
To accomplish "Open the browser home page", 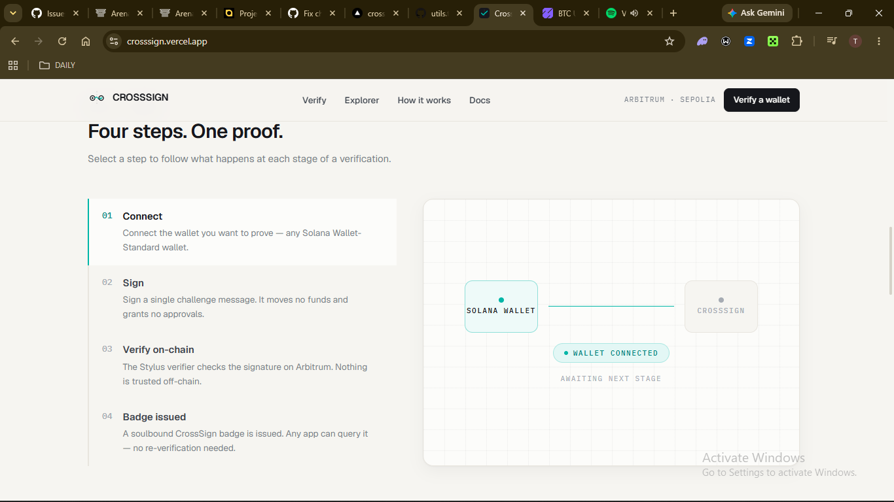I will coord(86,41).
